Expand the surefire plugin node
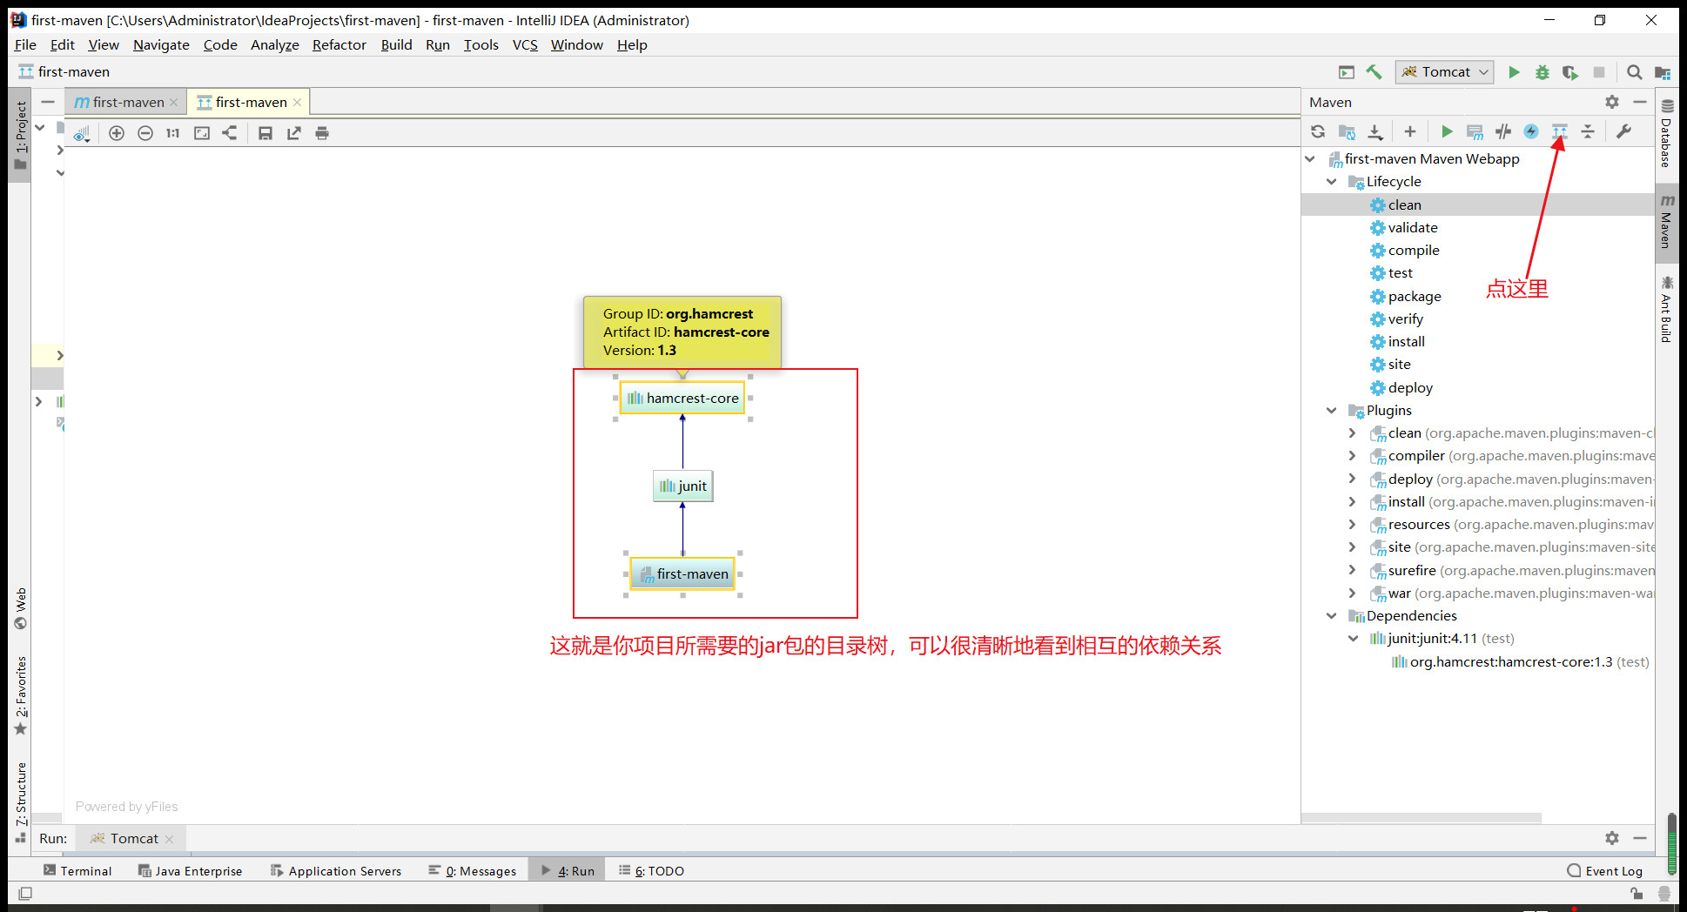Viewport: 1687px width, 912px height. click(x=1353, y=570)
